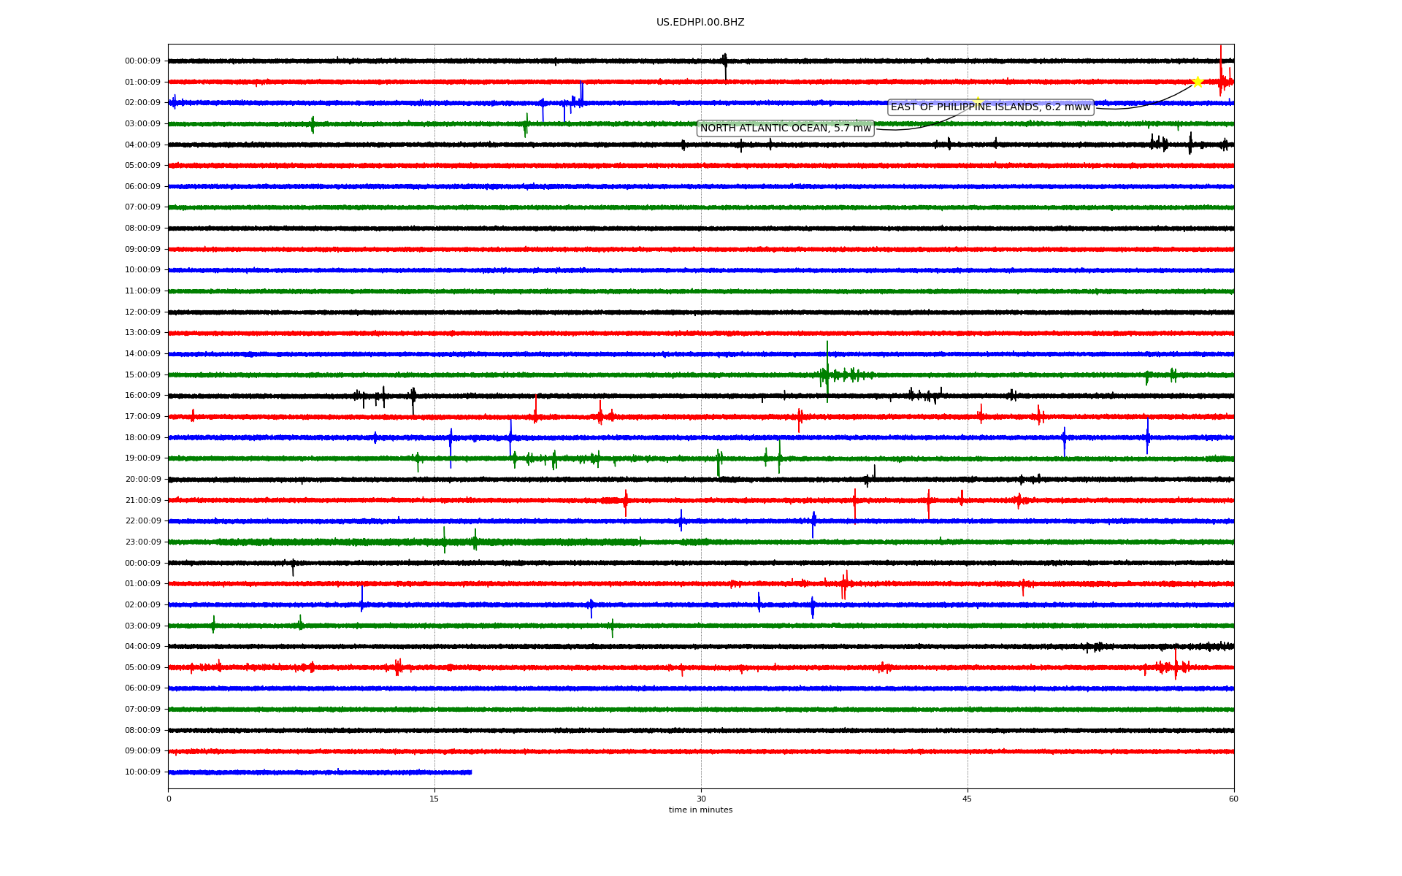Image resolution: width=1402 pixels, height=876 pixels.
Task: Click the x-axis tick label 0
Action: point(169,799)
